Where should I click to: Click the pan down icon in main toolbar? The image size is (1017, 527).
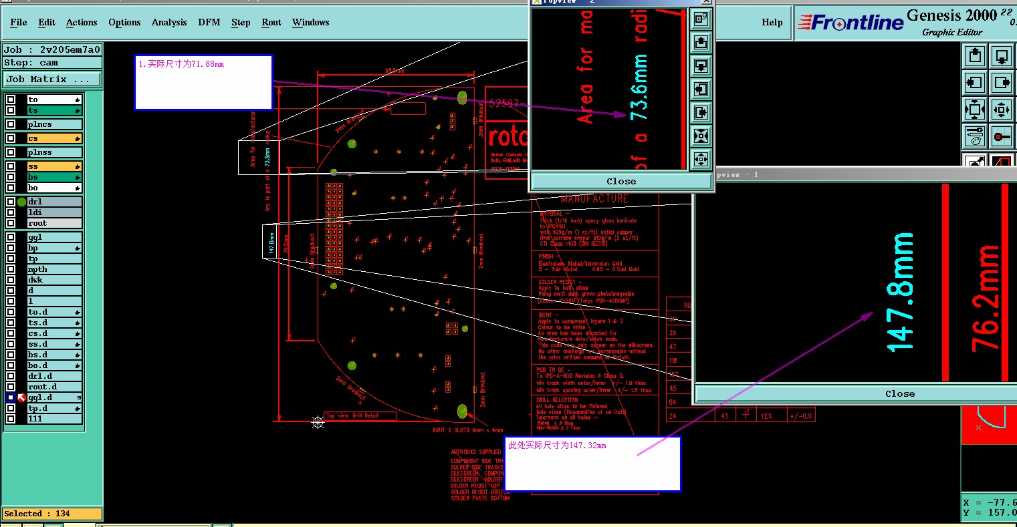click(x=1002, y=56)
